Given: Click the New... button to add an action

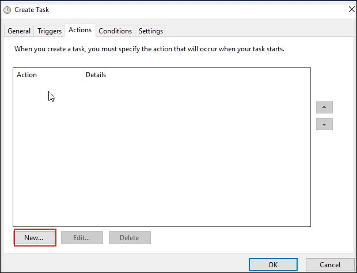Looking at the screenshot, I should tap(35, 238).
